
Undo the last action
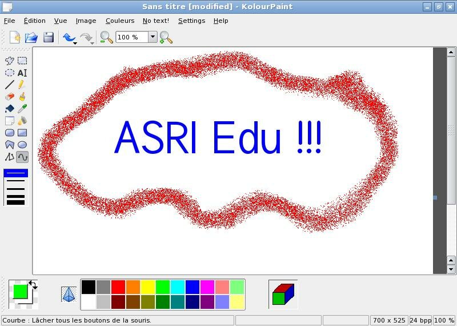pyautogui.click(x=68, y=37)
